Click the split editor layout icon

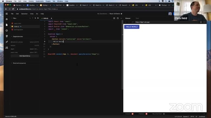click(114, 18)
